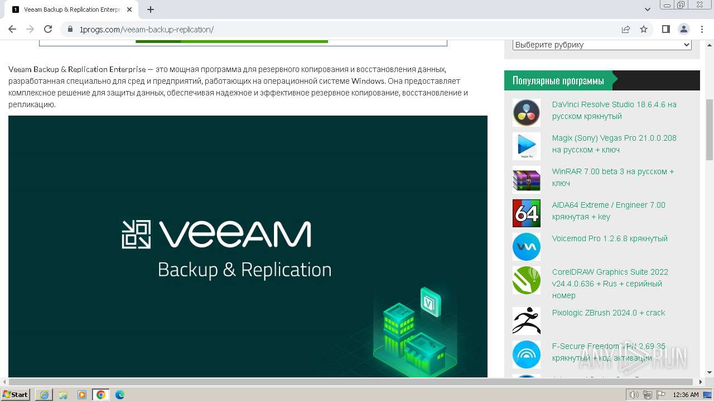The image size is (714, 402).
Task: Go back to the previous page
Action: coord(12,29)
